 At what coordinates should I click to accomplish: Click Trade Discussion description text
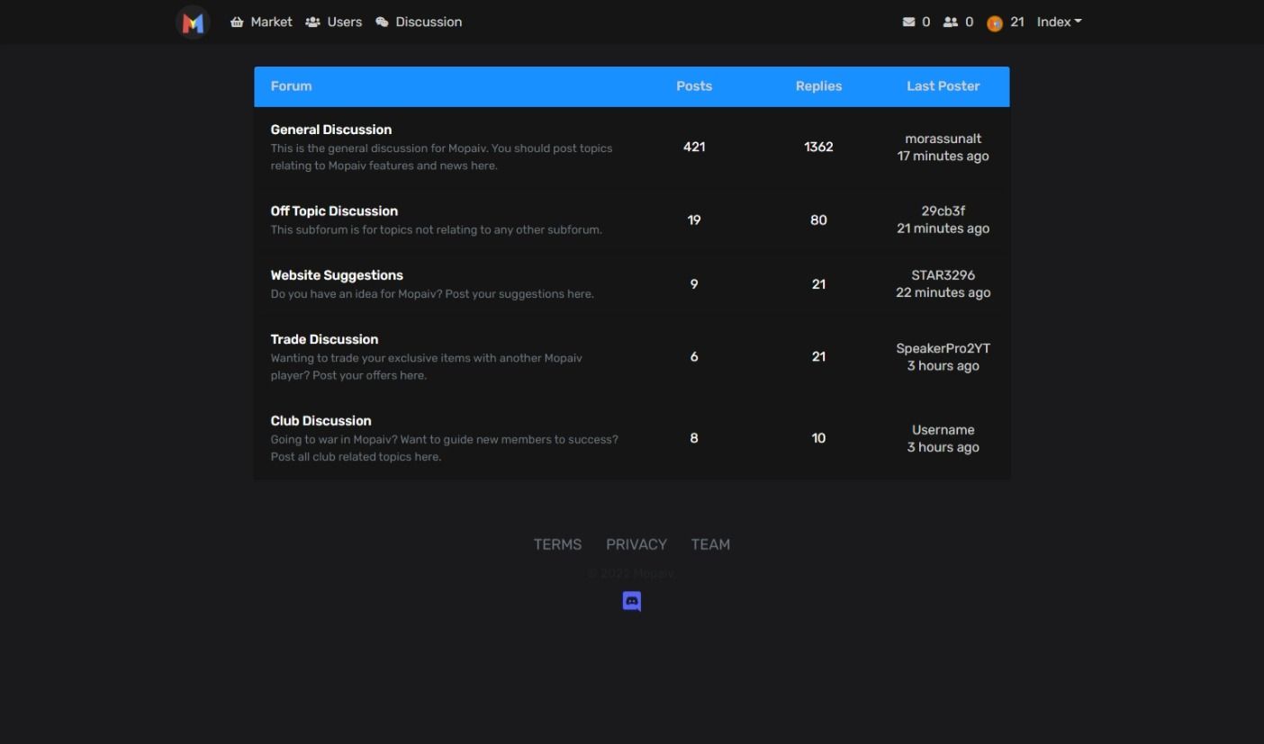tap(427, 366)
